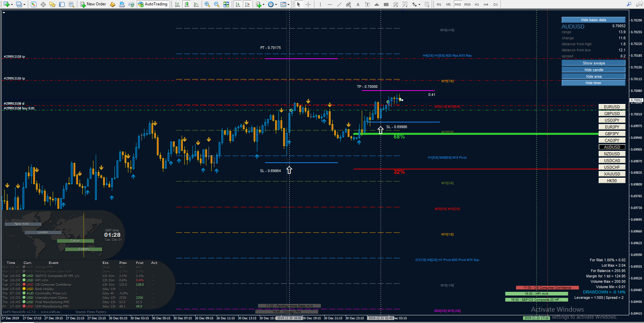
Task: Open the Periods clock icon
Action: 271,4
